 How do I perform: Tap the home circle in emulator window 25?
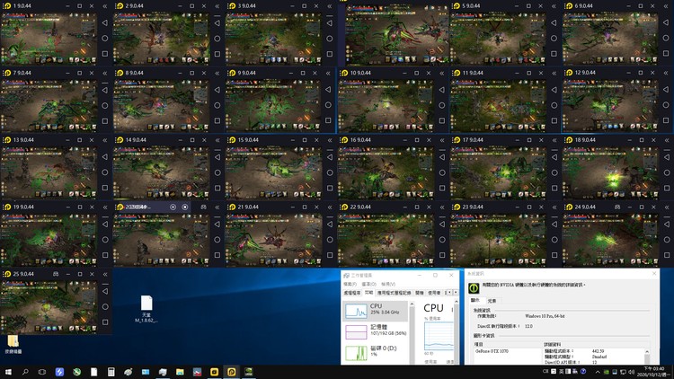pyautogui.click(x=105, y=306)
